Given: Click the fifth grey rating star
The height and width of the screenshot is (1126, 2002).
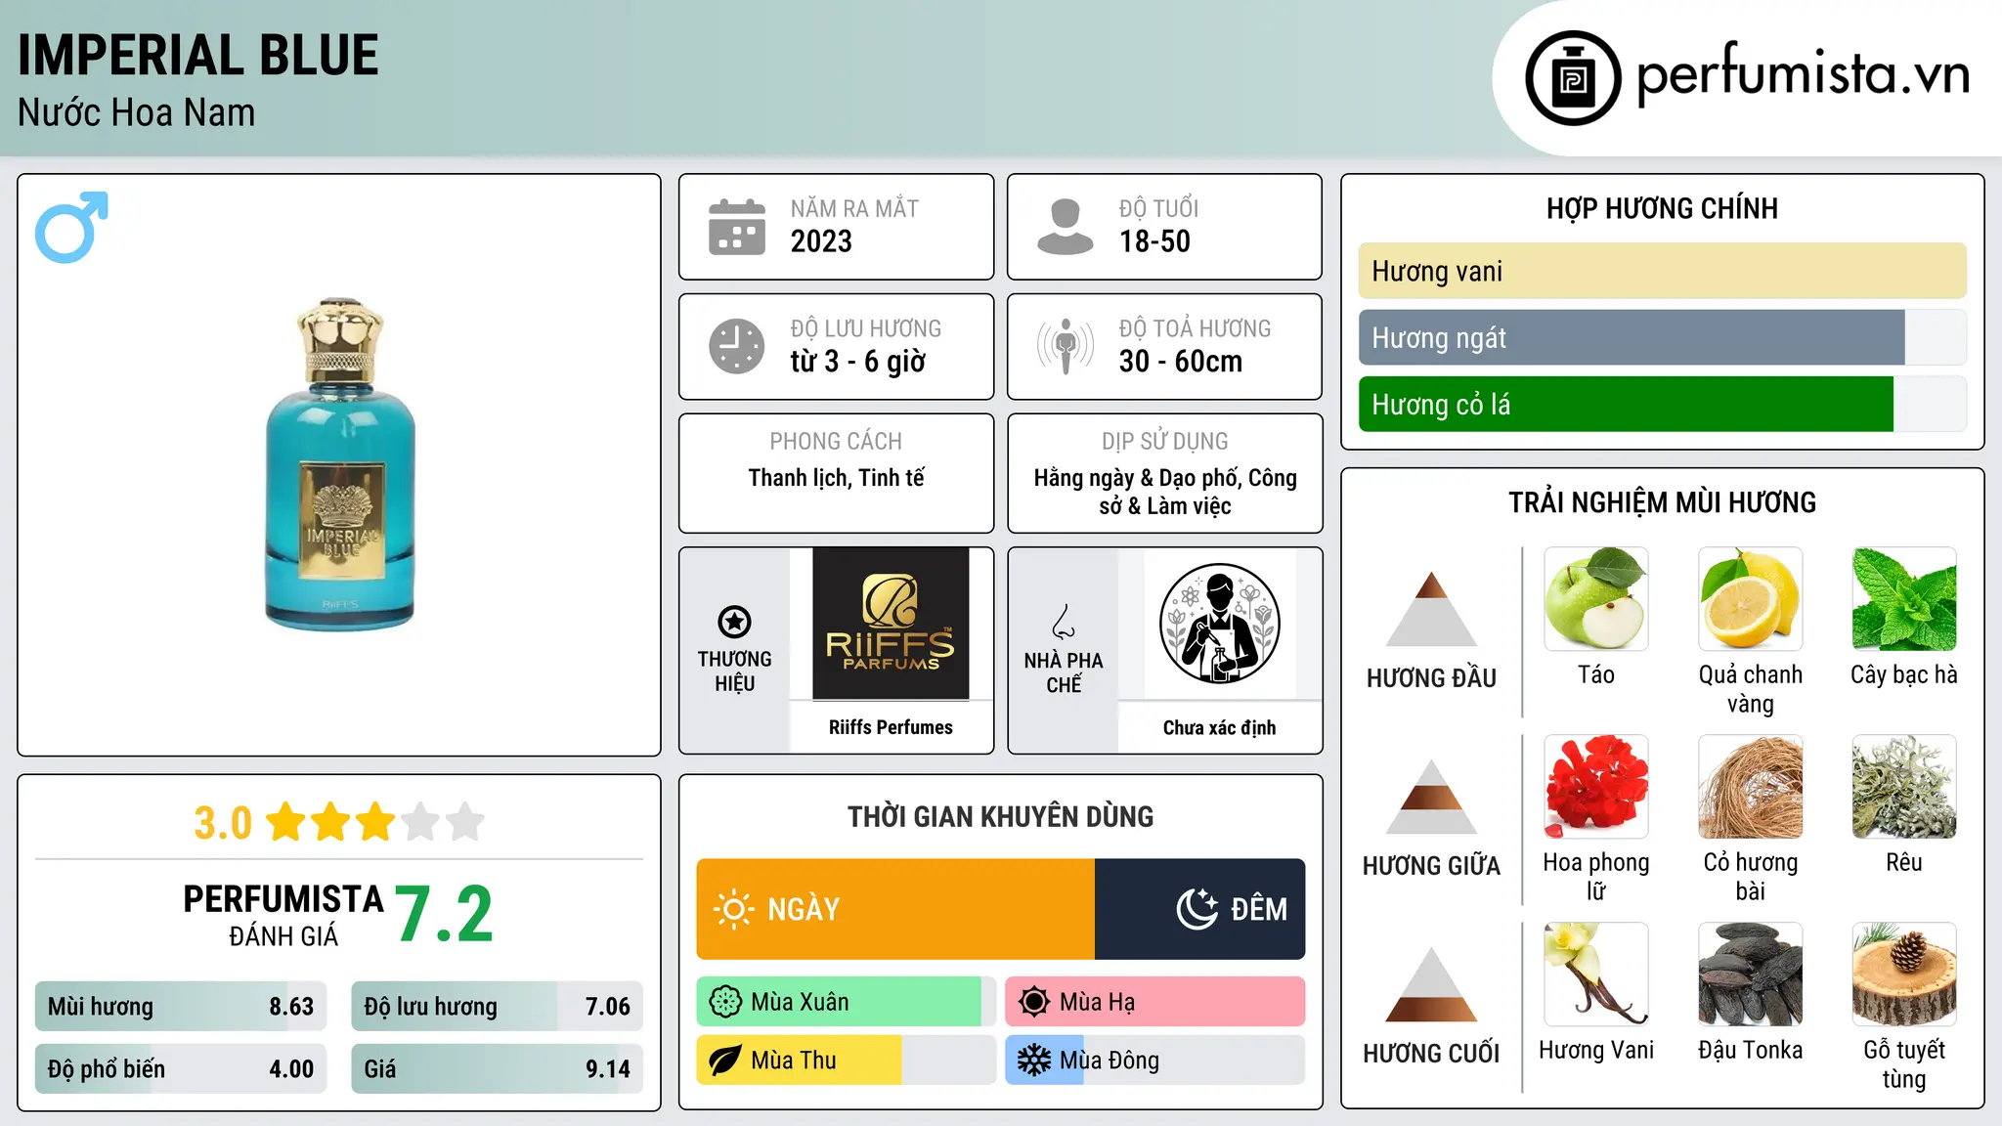Looking at the screenshot, I should click(x=465, y=822).
